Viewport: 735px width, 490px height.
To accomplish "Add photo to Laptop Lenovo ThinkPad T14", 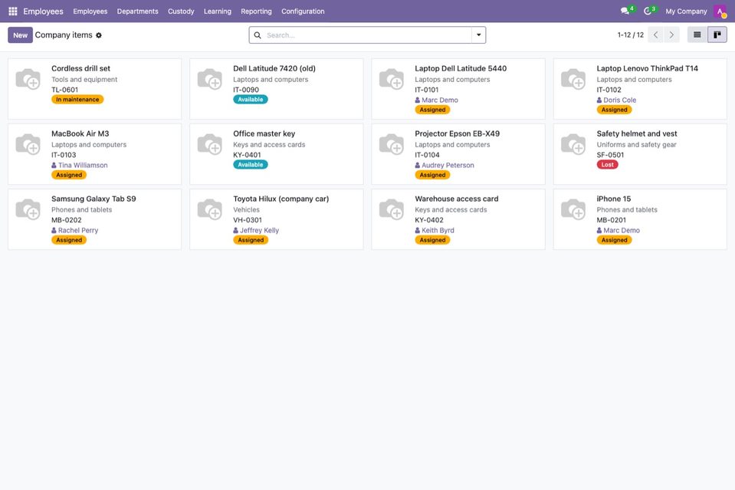I will click(573, 79).
